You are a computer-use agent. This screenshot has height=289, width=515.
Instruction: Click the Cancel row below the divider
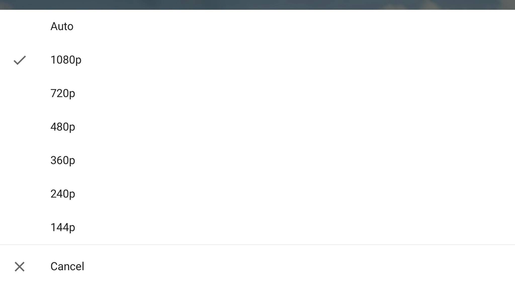coord(257,266)
